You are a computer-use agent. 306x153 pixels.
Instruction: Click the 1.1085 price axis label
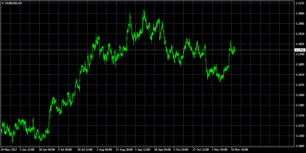[x=300, y=146]
